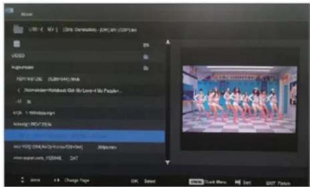Click the left/right Change Page arrows icon
The image size is (310, 187).
click(57, 181)
